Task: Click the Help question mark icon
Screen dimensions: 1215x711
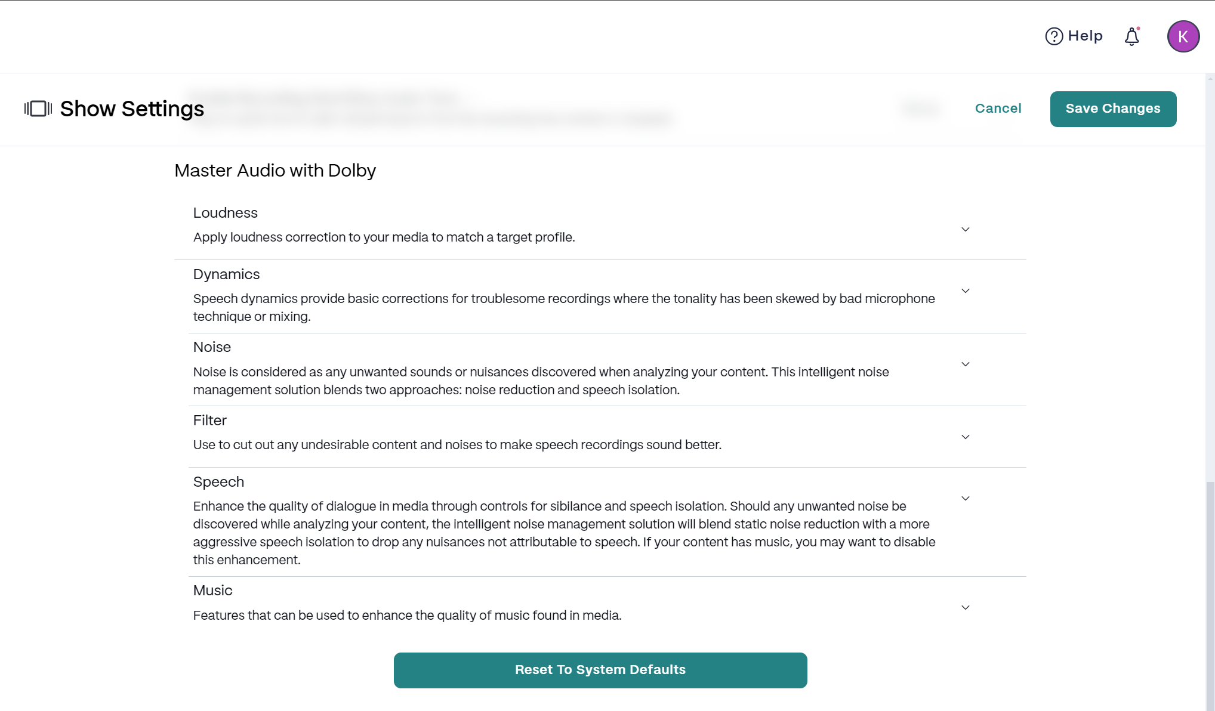Action: click(x=1054, y=36)
